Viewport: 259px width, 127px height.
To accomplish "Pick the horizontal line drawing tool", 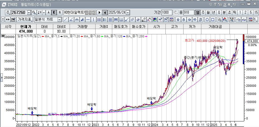I will tap(88, 20).
